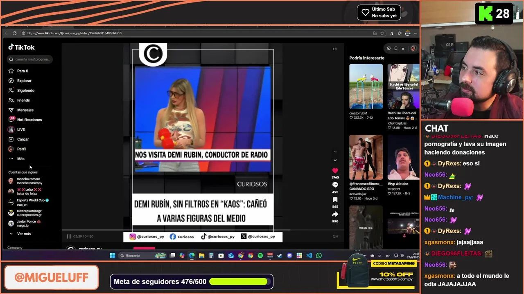Go back in the browser
Viewport: 524px width, 294px height.
tap(6, 33)
